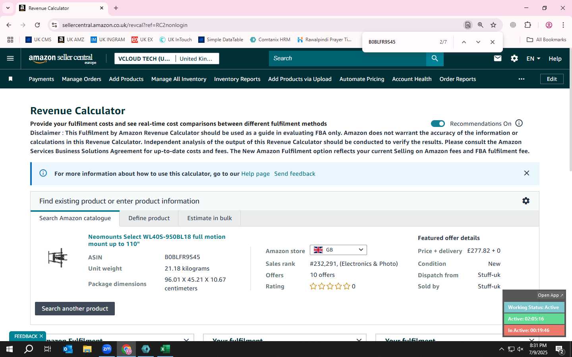The image size is (572, 357).
Task: Select the Search Amazon catalogue tab
Action: 75,218
